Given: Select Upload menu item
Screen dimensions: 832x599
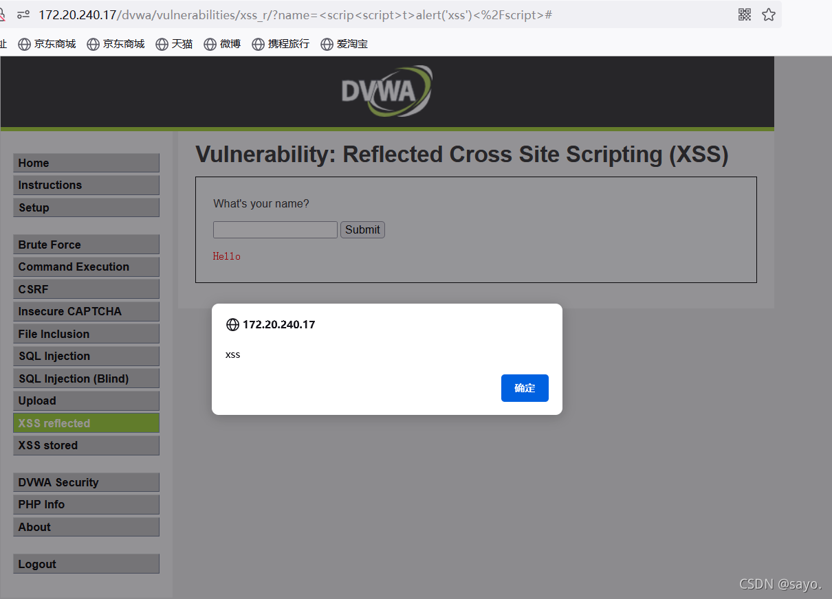Looking at the screenshot, I should tap(86, 400).
